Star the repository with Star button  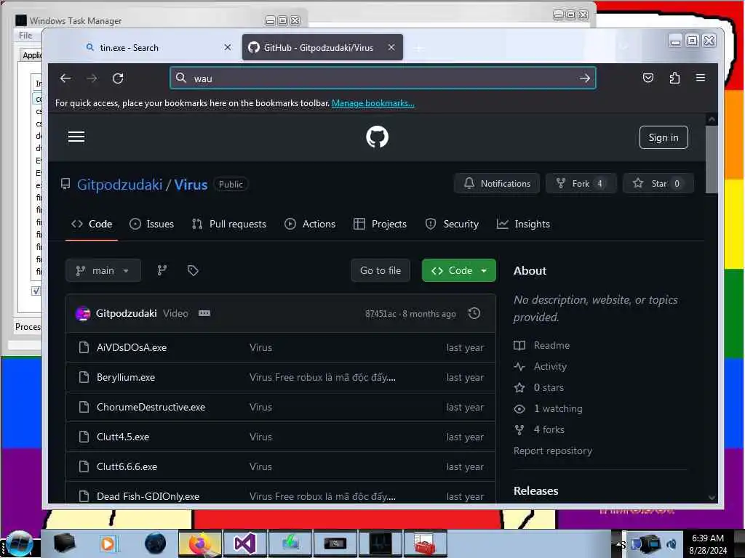point(658,184)
